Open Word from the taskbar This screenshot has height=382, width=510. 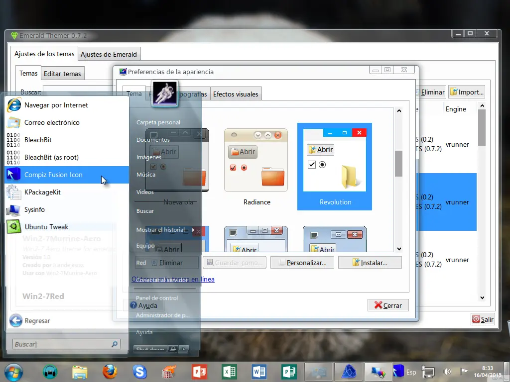[x=259, y=372]
